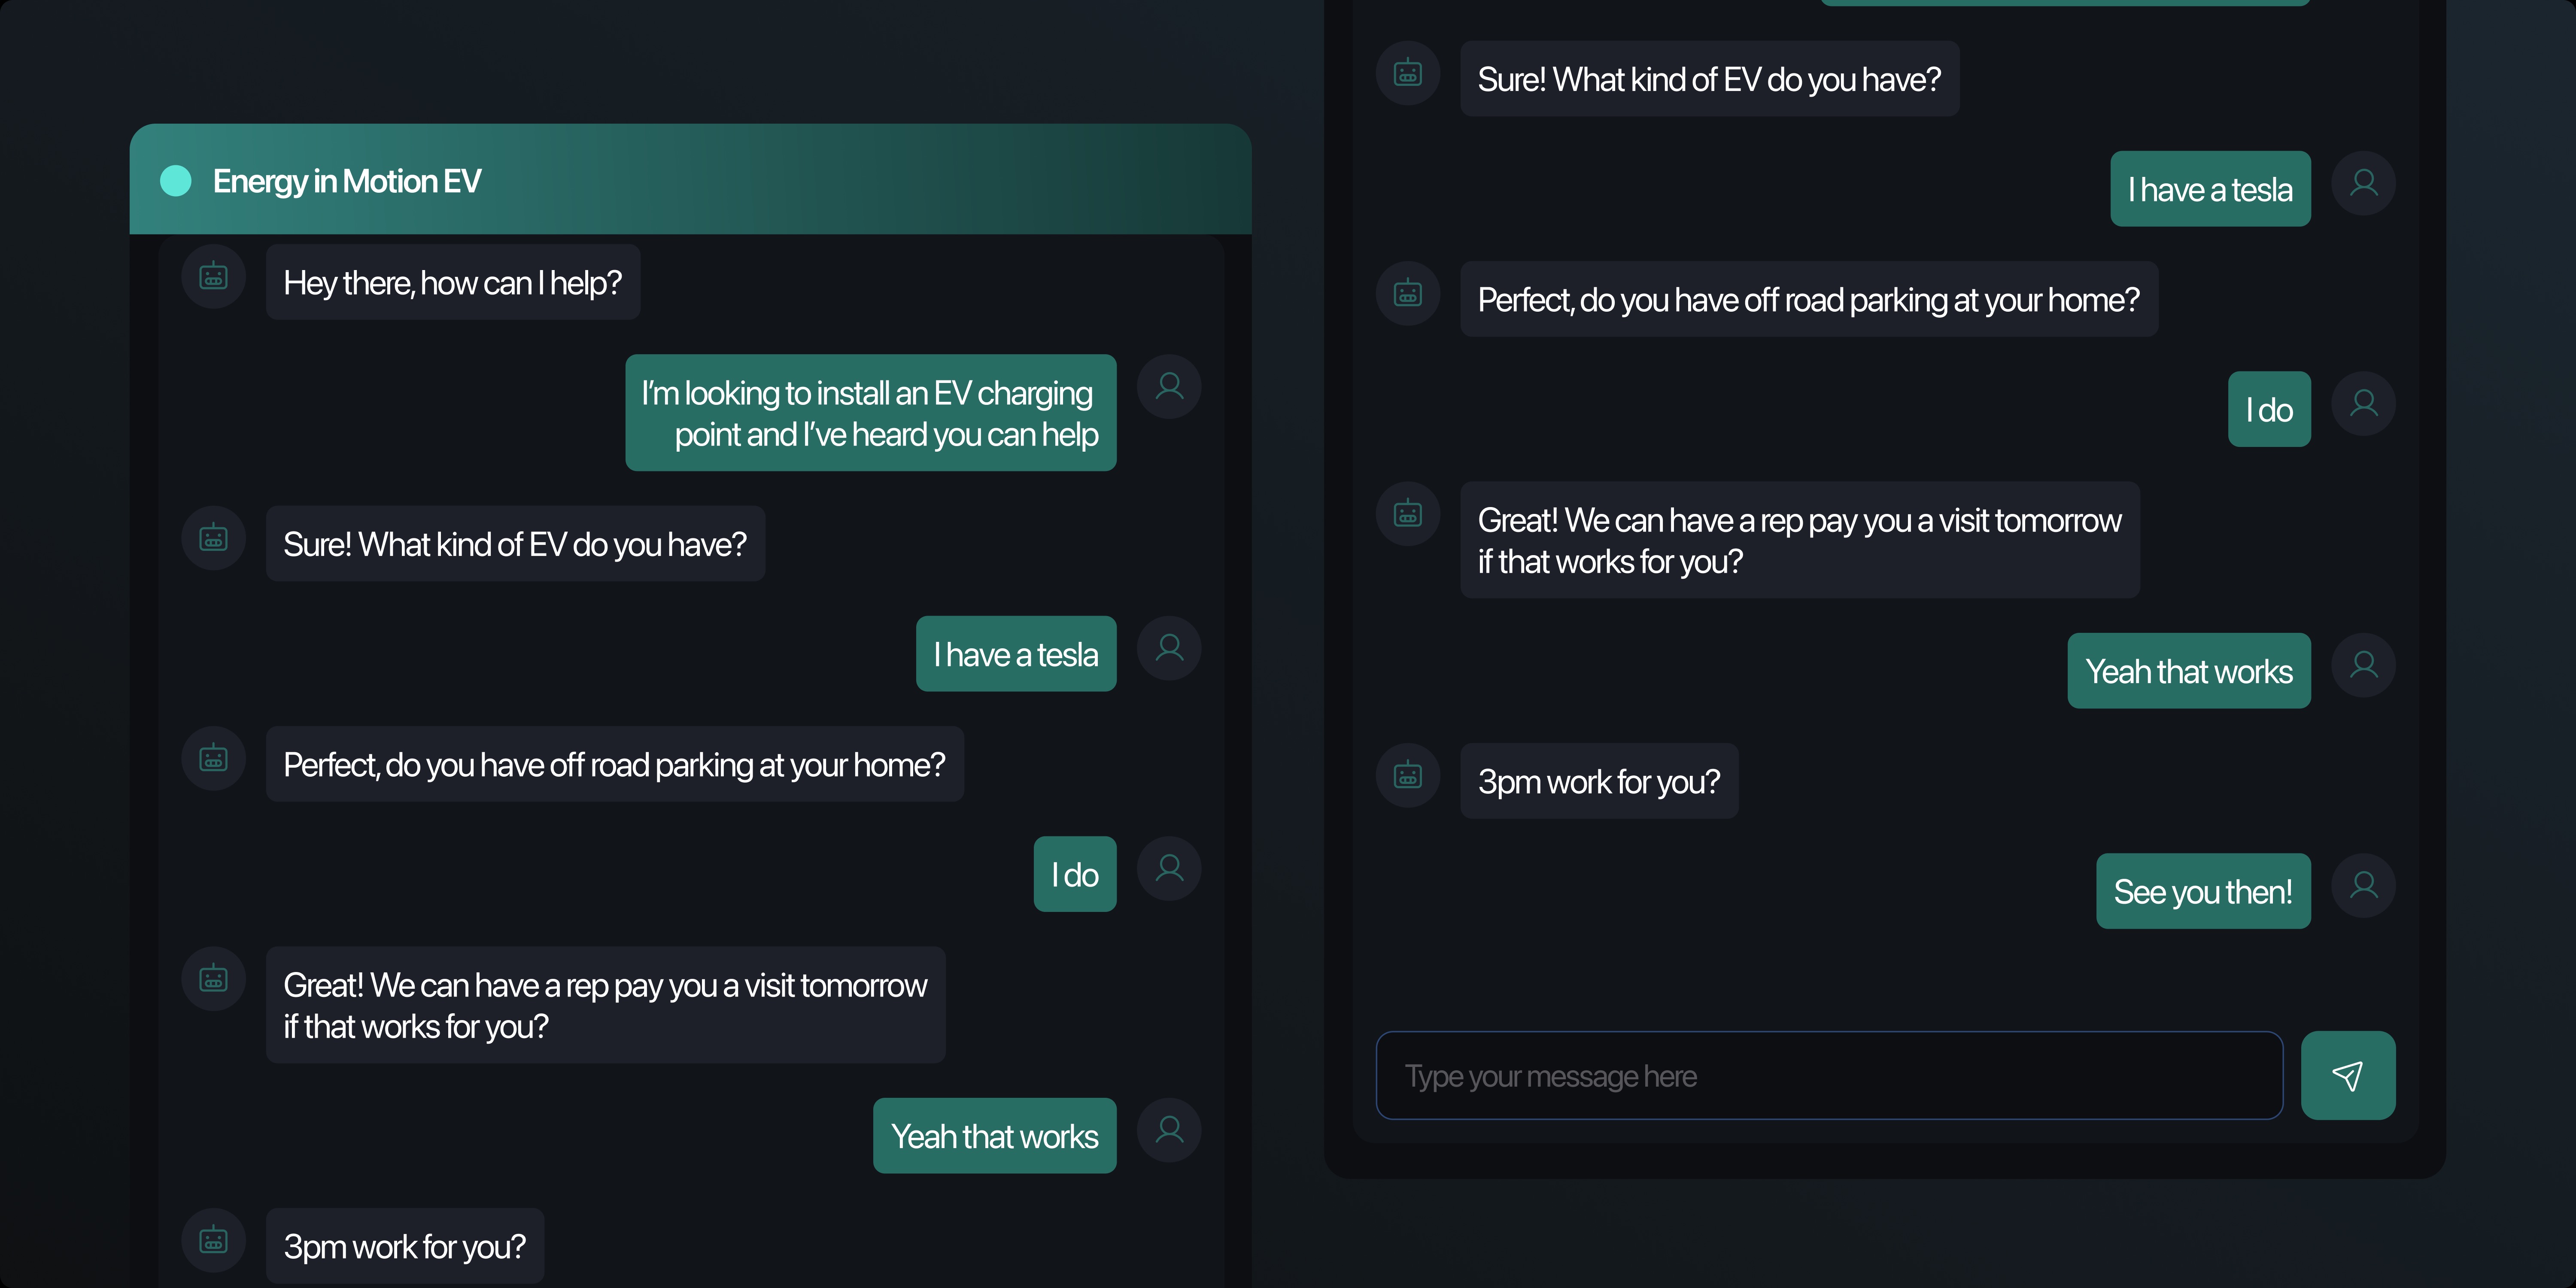Click user avatar beside "I do" in chat with send button
The height and width of the screenshot is (1288, 2576).
2363,403
